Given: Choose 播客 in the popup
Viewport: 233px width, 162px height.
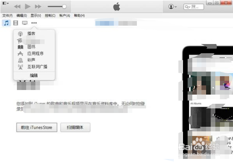Looking at the screenshot, I should [32, 33].
